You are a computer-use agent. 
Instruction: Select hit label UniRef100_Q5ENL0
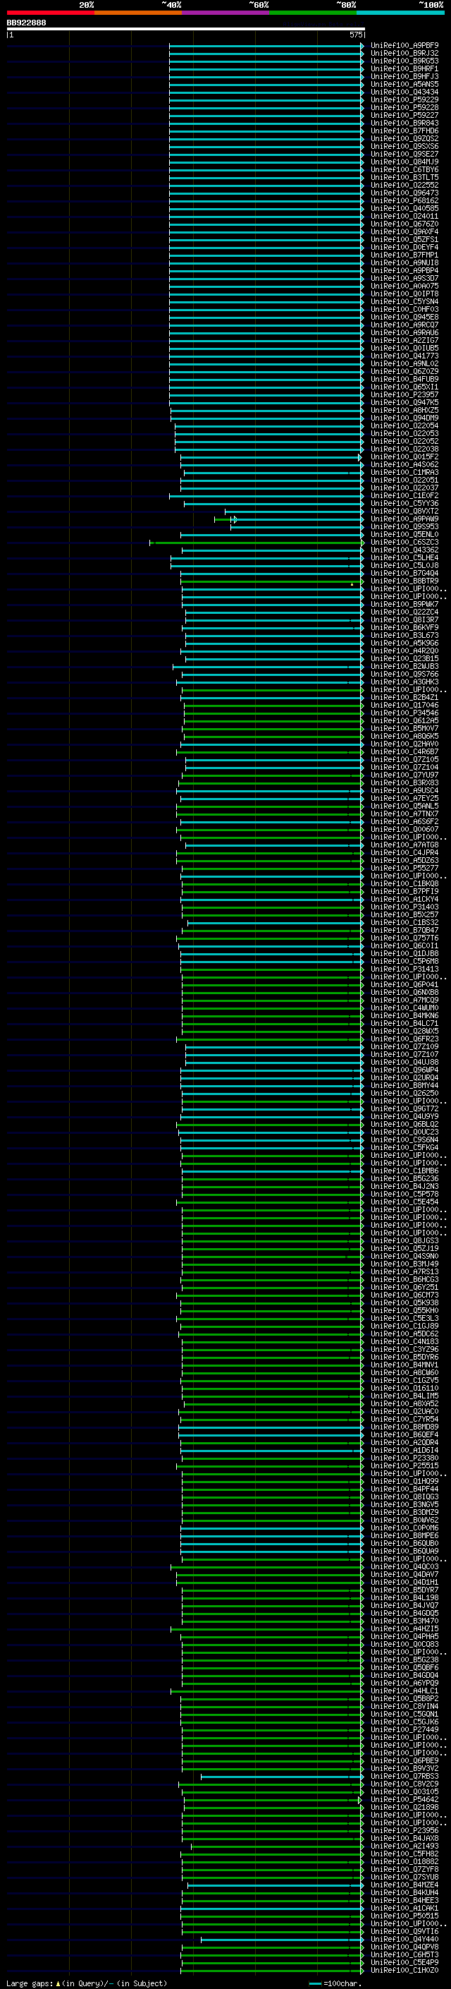(404, 534)
